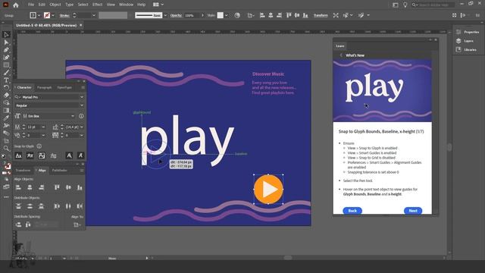This screenshot has height=273, width=485.
Task: Click Horizontal Align Left in Align panel
Action: pyautogui.click(x=18, y=187)
